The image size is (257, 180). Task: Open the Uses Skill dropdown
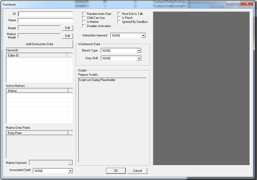click(x=139, y=58)
